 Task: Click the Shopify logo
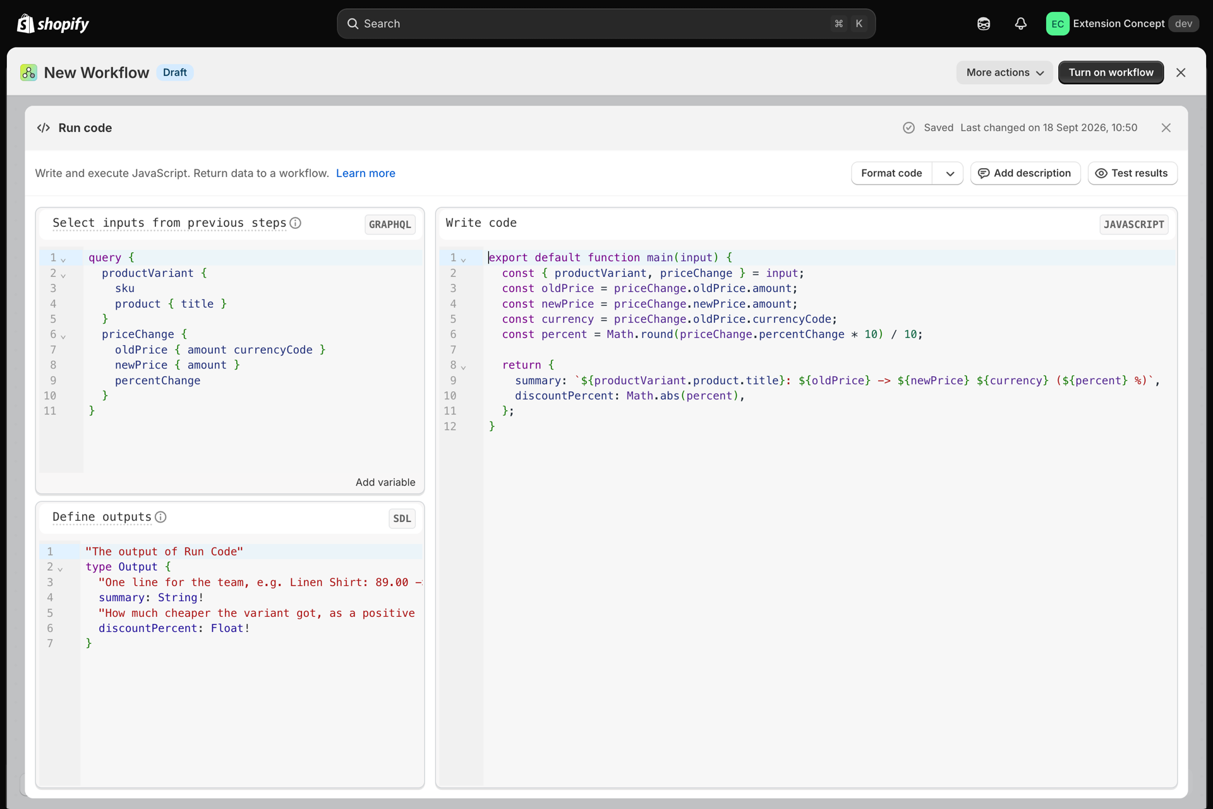[53, 23]
